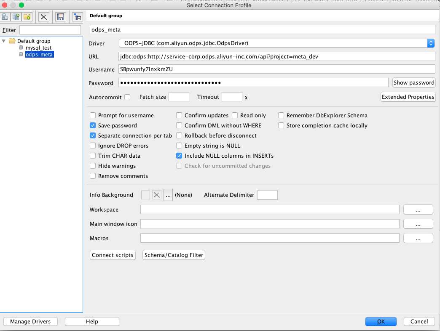This screenshot has width=440, height=331.
Task: Click the Default group folder icon
Action: pyautogui.click(x=12, y=41)
